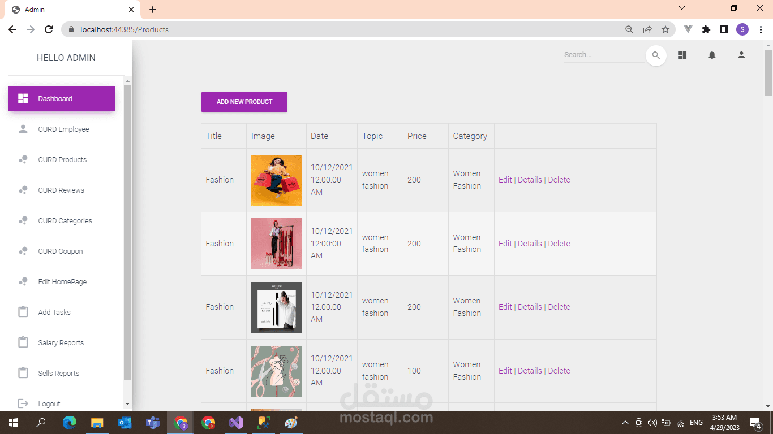This screenshot has height=434, width=773.
Task: Open Windows Start menu
Action: [x=14, y=423]
